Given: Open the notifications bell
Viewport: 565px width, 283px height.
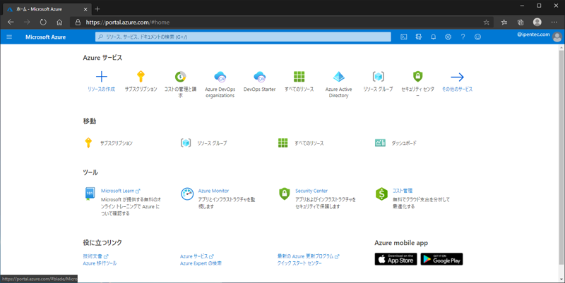Looking at the screenshot, I should pos(434,37).
